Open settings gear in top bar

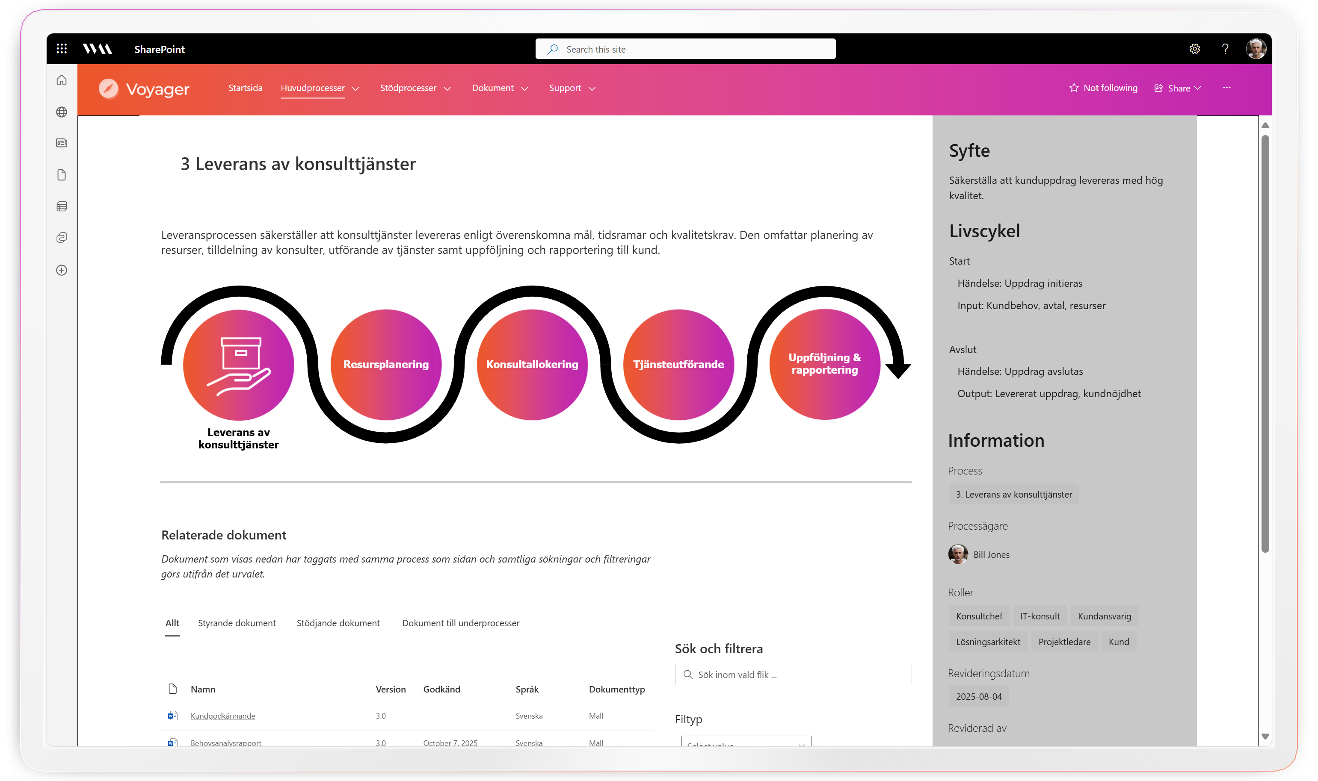coord(1194,49)
